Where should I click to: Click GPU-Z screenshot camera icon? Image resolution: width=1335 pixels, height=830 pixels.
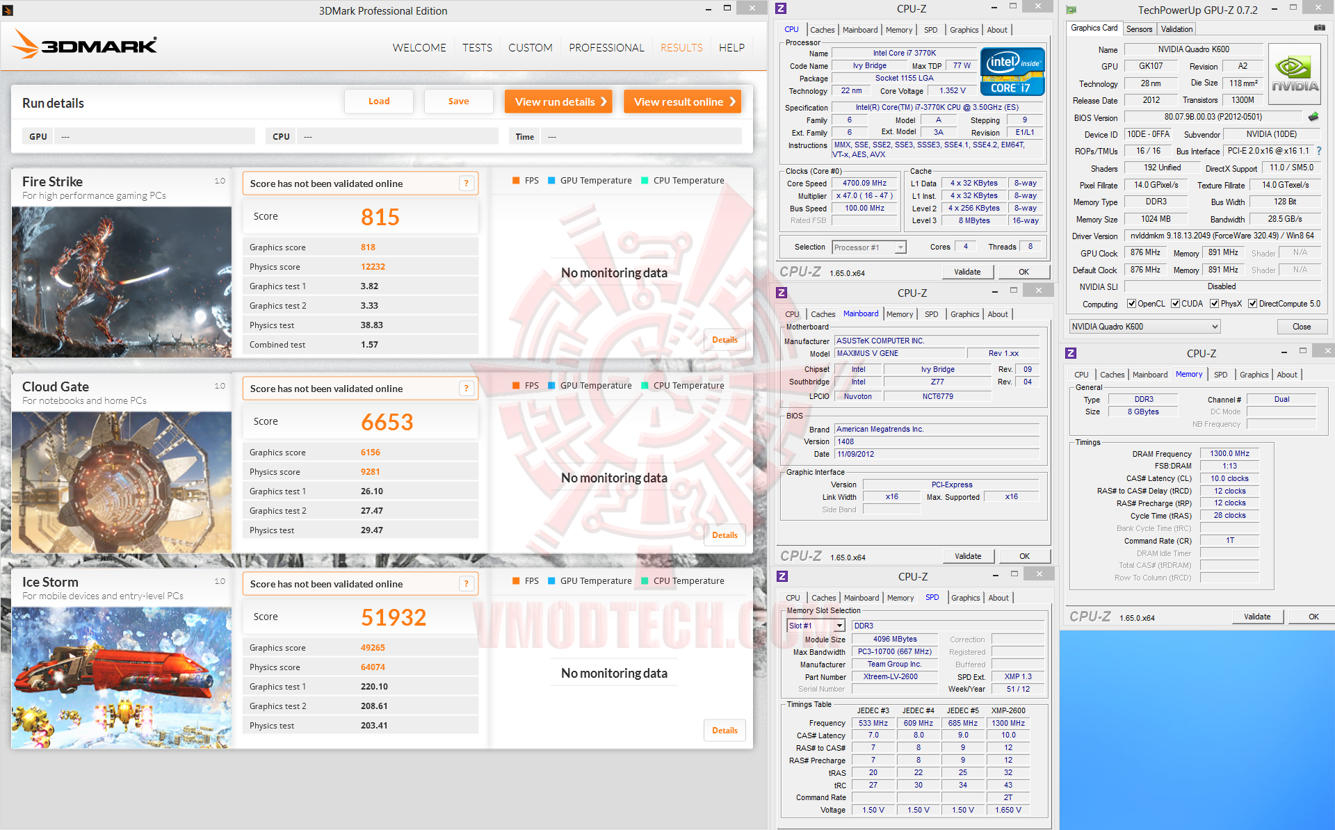point(1319,28)
